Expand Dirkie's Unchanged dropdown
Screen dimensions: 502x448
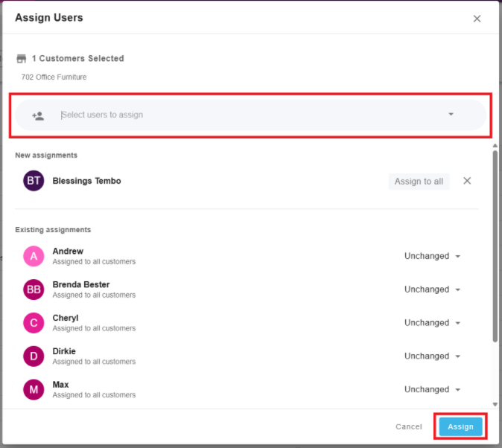click(x=433, y=356)
